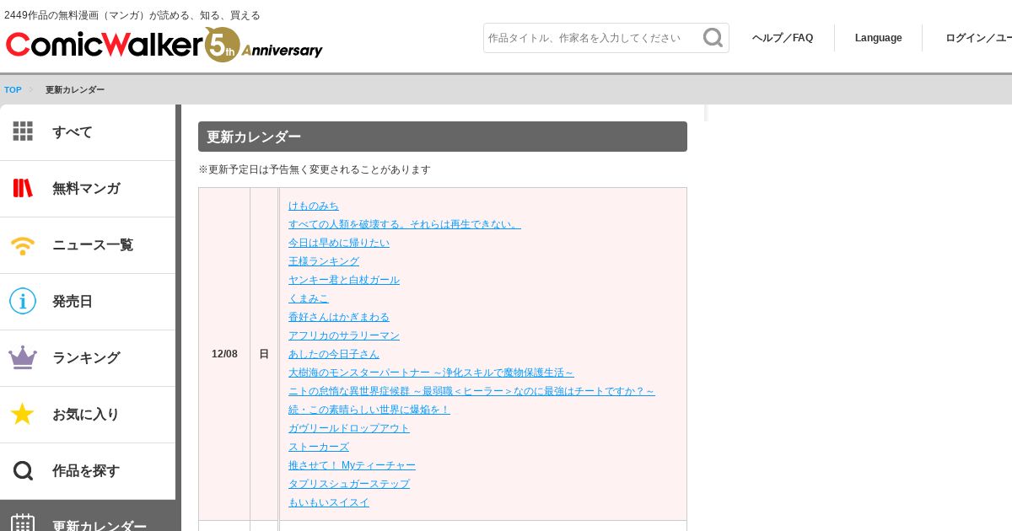
Task: Click the search magnifier icon
Action: (x=713, y=38)
